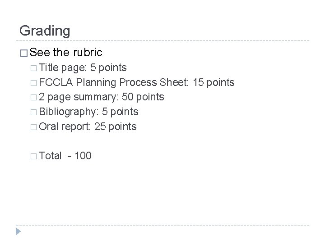Click the 'FCCLA Planning Process Sheet: 15 points' text

pos(137,83)
